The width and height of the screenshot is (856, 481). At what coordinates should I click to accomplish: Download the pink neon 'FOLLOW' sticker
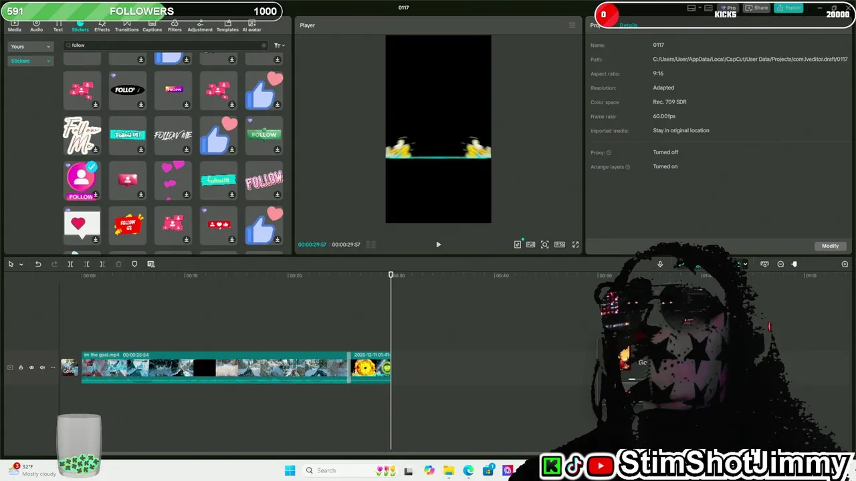coord(278,195)
